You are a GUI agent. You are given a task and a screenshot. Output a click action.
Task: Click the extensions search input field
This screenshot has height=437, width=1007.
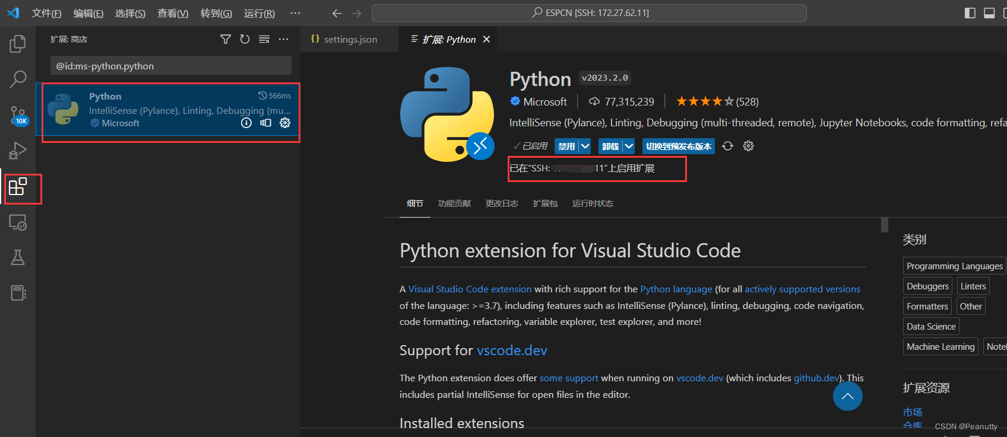pyautogui.click(x=170, y=66)
